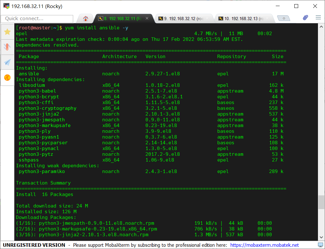Click the ansible package row
This screenshot has width=325, height=249.
151,74
